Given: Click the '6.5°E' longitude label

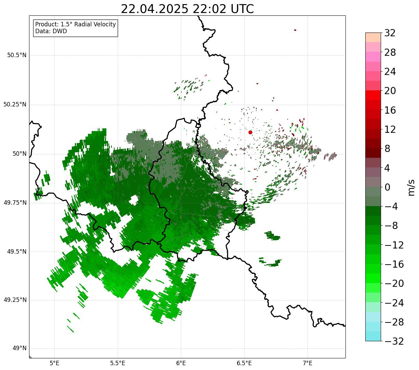Looking at the screenshot, I should [x=244, y=363].
